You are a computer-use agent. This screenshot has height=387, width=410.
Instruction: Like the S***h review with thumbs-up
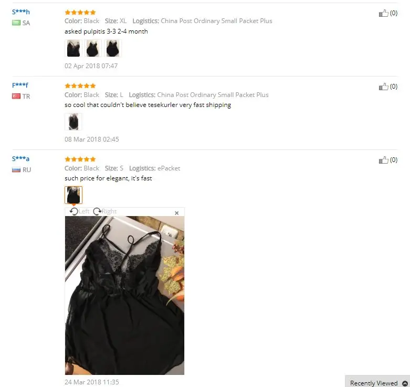tap(383, 13)
